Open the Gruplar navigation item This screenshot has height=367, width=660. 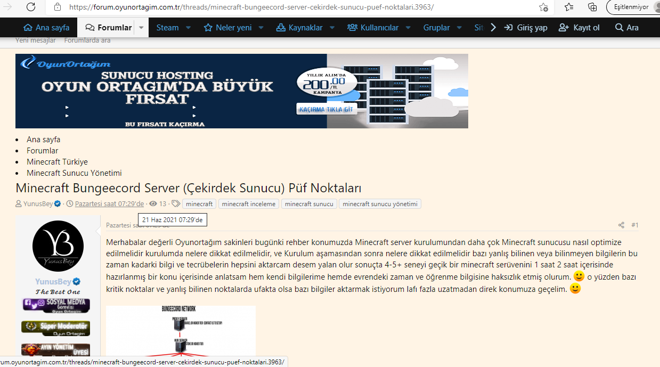click(x=436, y=28)
